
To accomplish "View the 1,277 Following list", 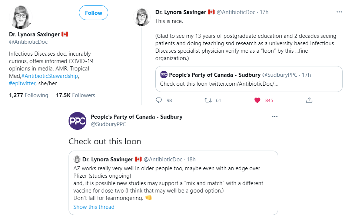I will 29,95.
